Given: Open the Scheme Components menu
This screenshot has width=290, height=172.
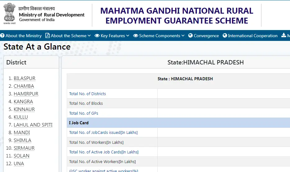Looking at the screenshot, I should coord(160,36).
